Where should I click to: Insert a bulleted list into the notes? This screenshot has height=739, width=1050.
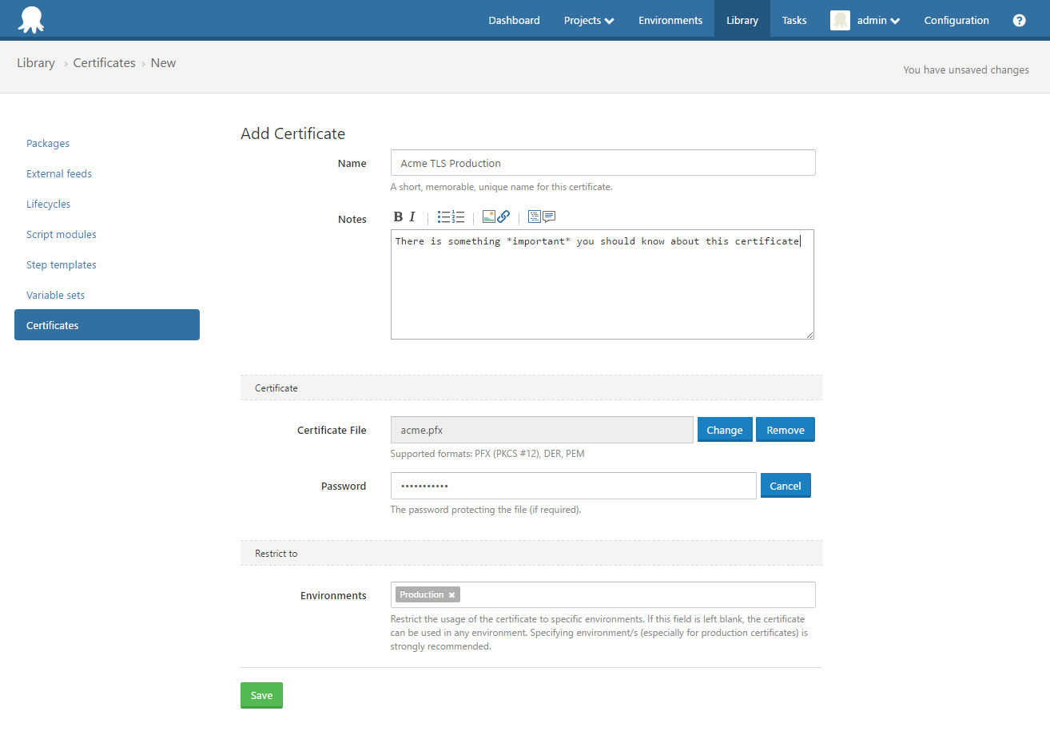click(x=444, y=216)
